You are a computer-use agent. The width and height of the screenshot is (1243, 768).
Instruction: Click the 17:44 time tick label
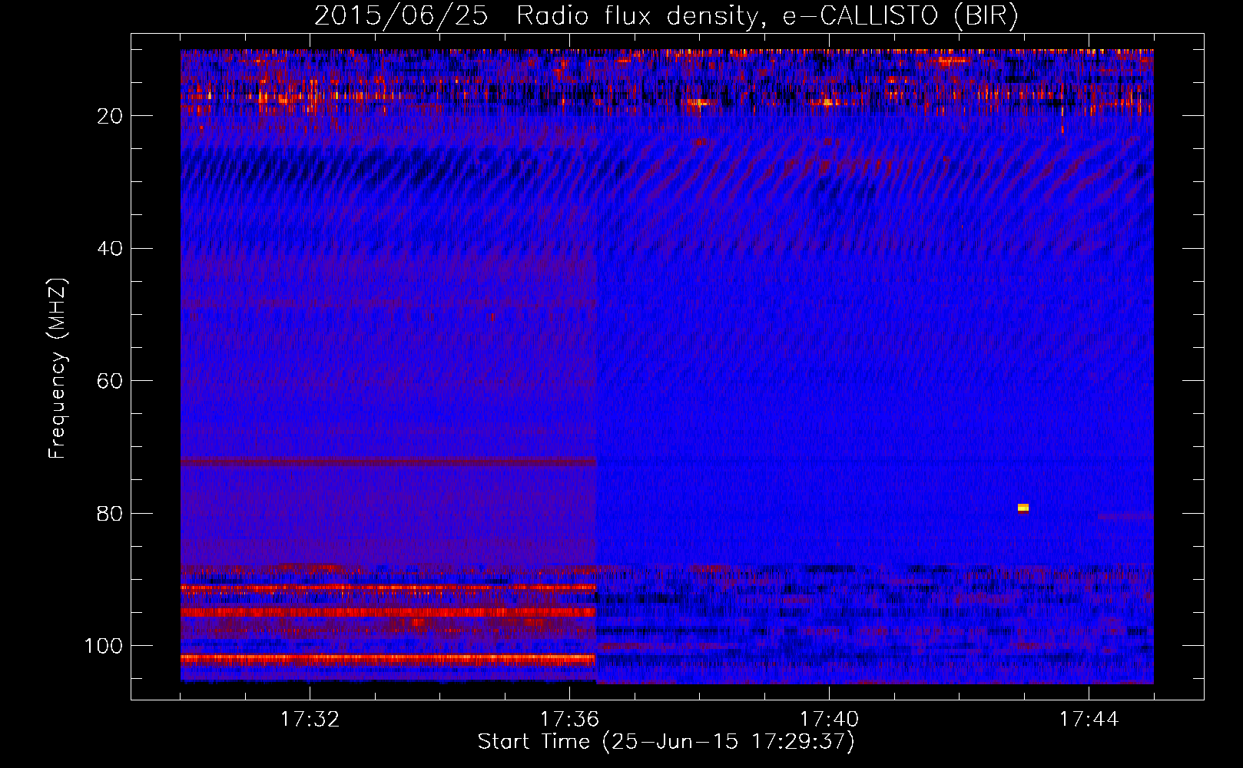1089,719
